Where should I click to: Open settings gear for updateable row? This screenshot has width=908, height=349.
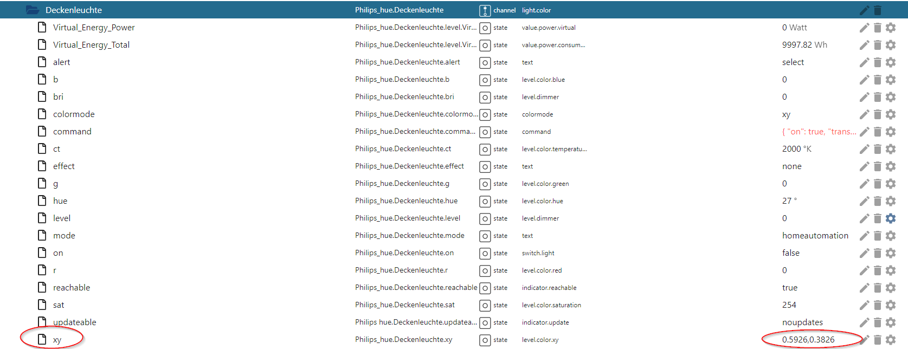891,322
